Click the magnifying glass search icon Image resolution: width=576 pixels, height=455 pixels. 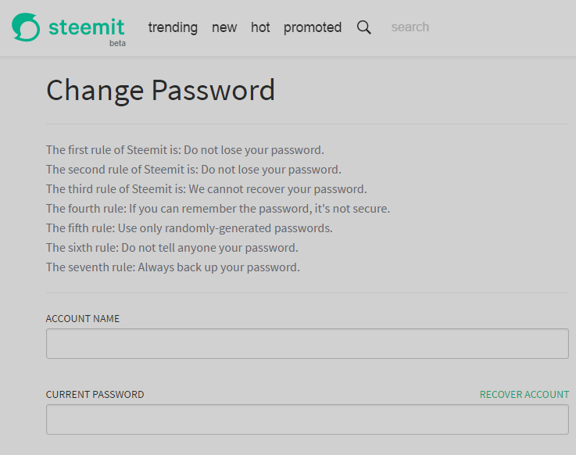click(x=363, y=27)
